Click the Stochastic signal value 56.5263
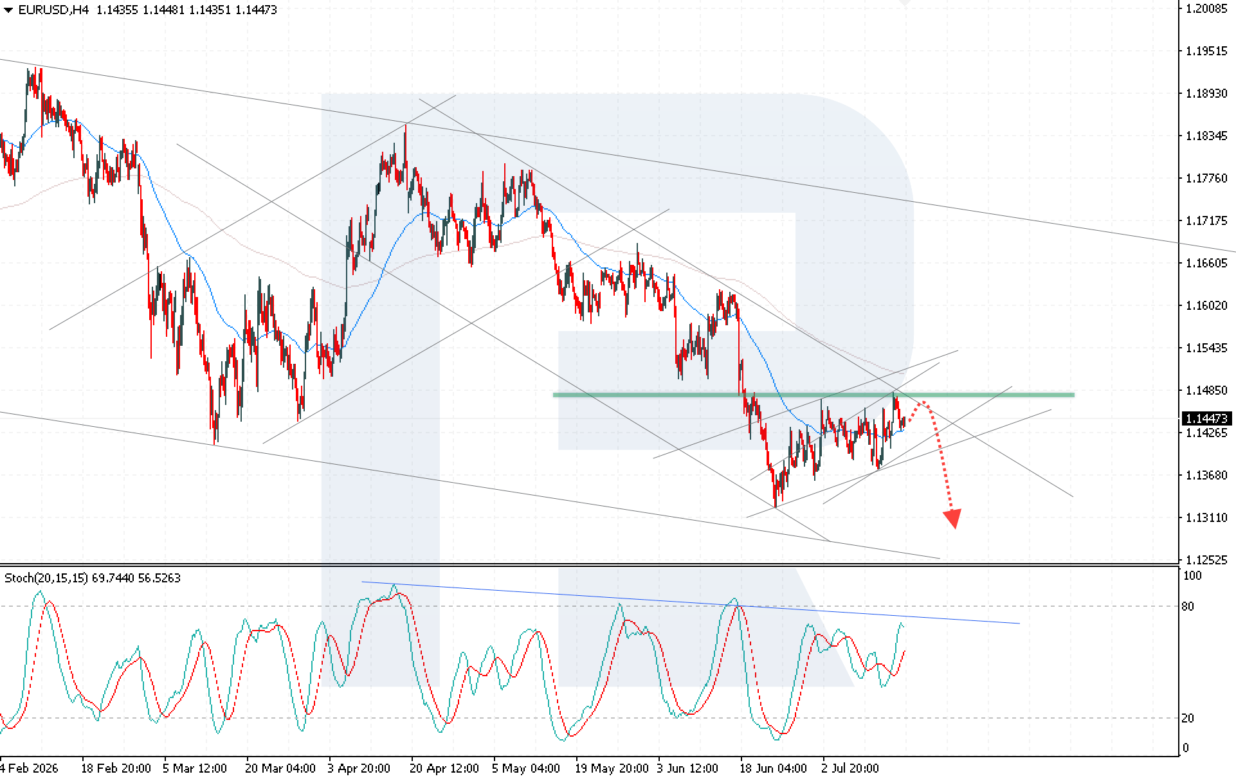 point(159,578)
